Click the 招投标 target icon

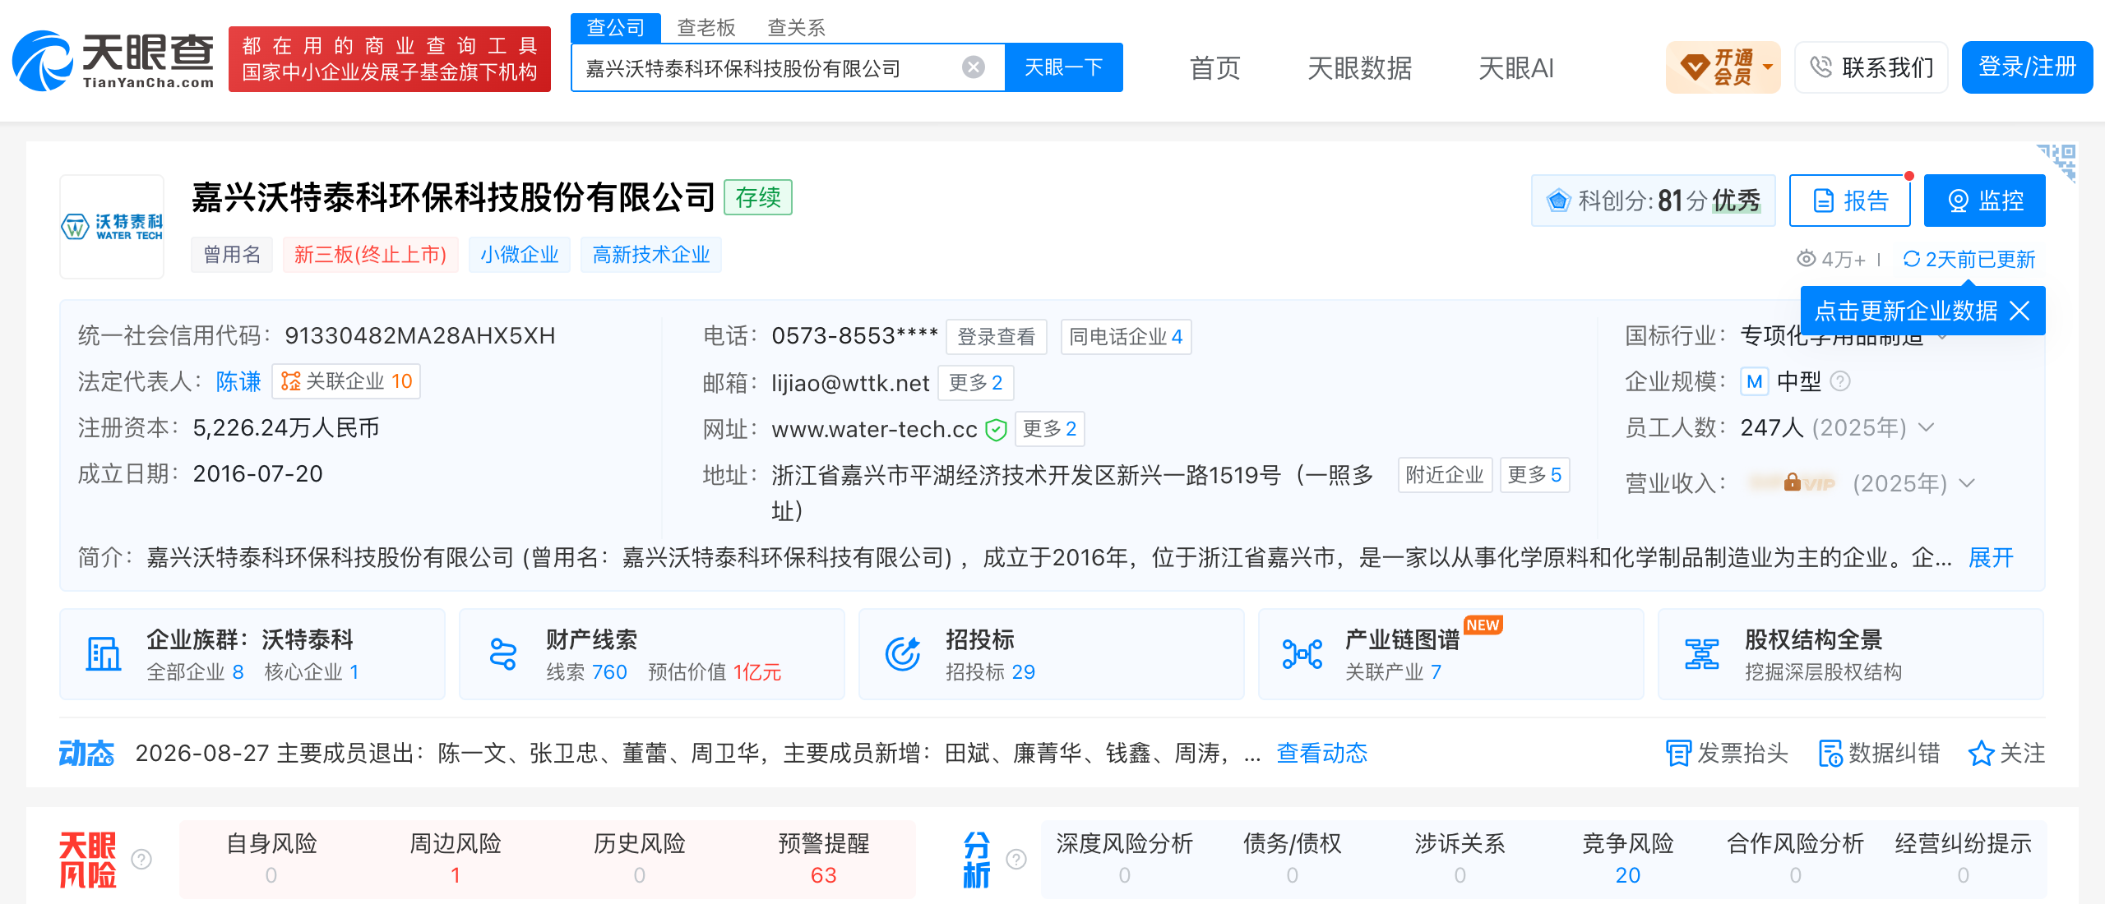point(903,654)
